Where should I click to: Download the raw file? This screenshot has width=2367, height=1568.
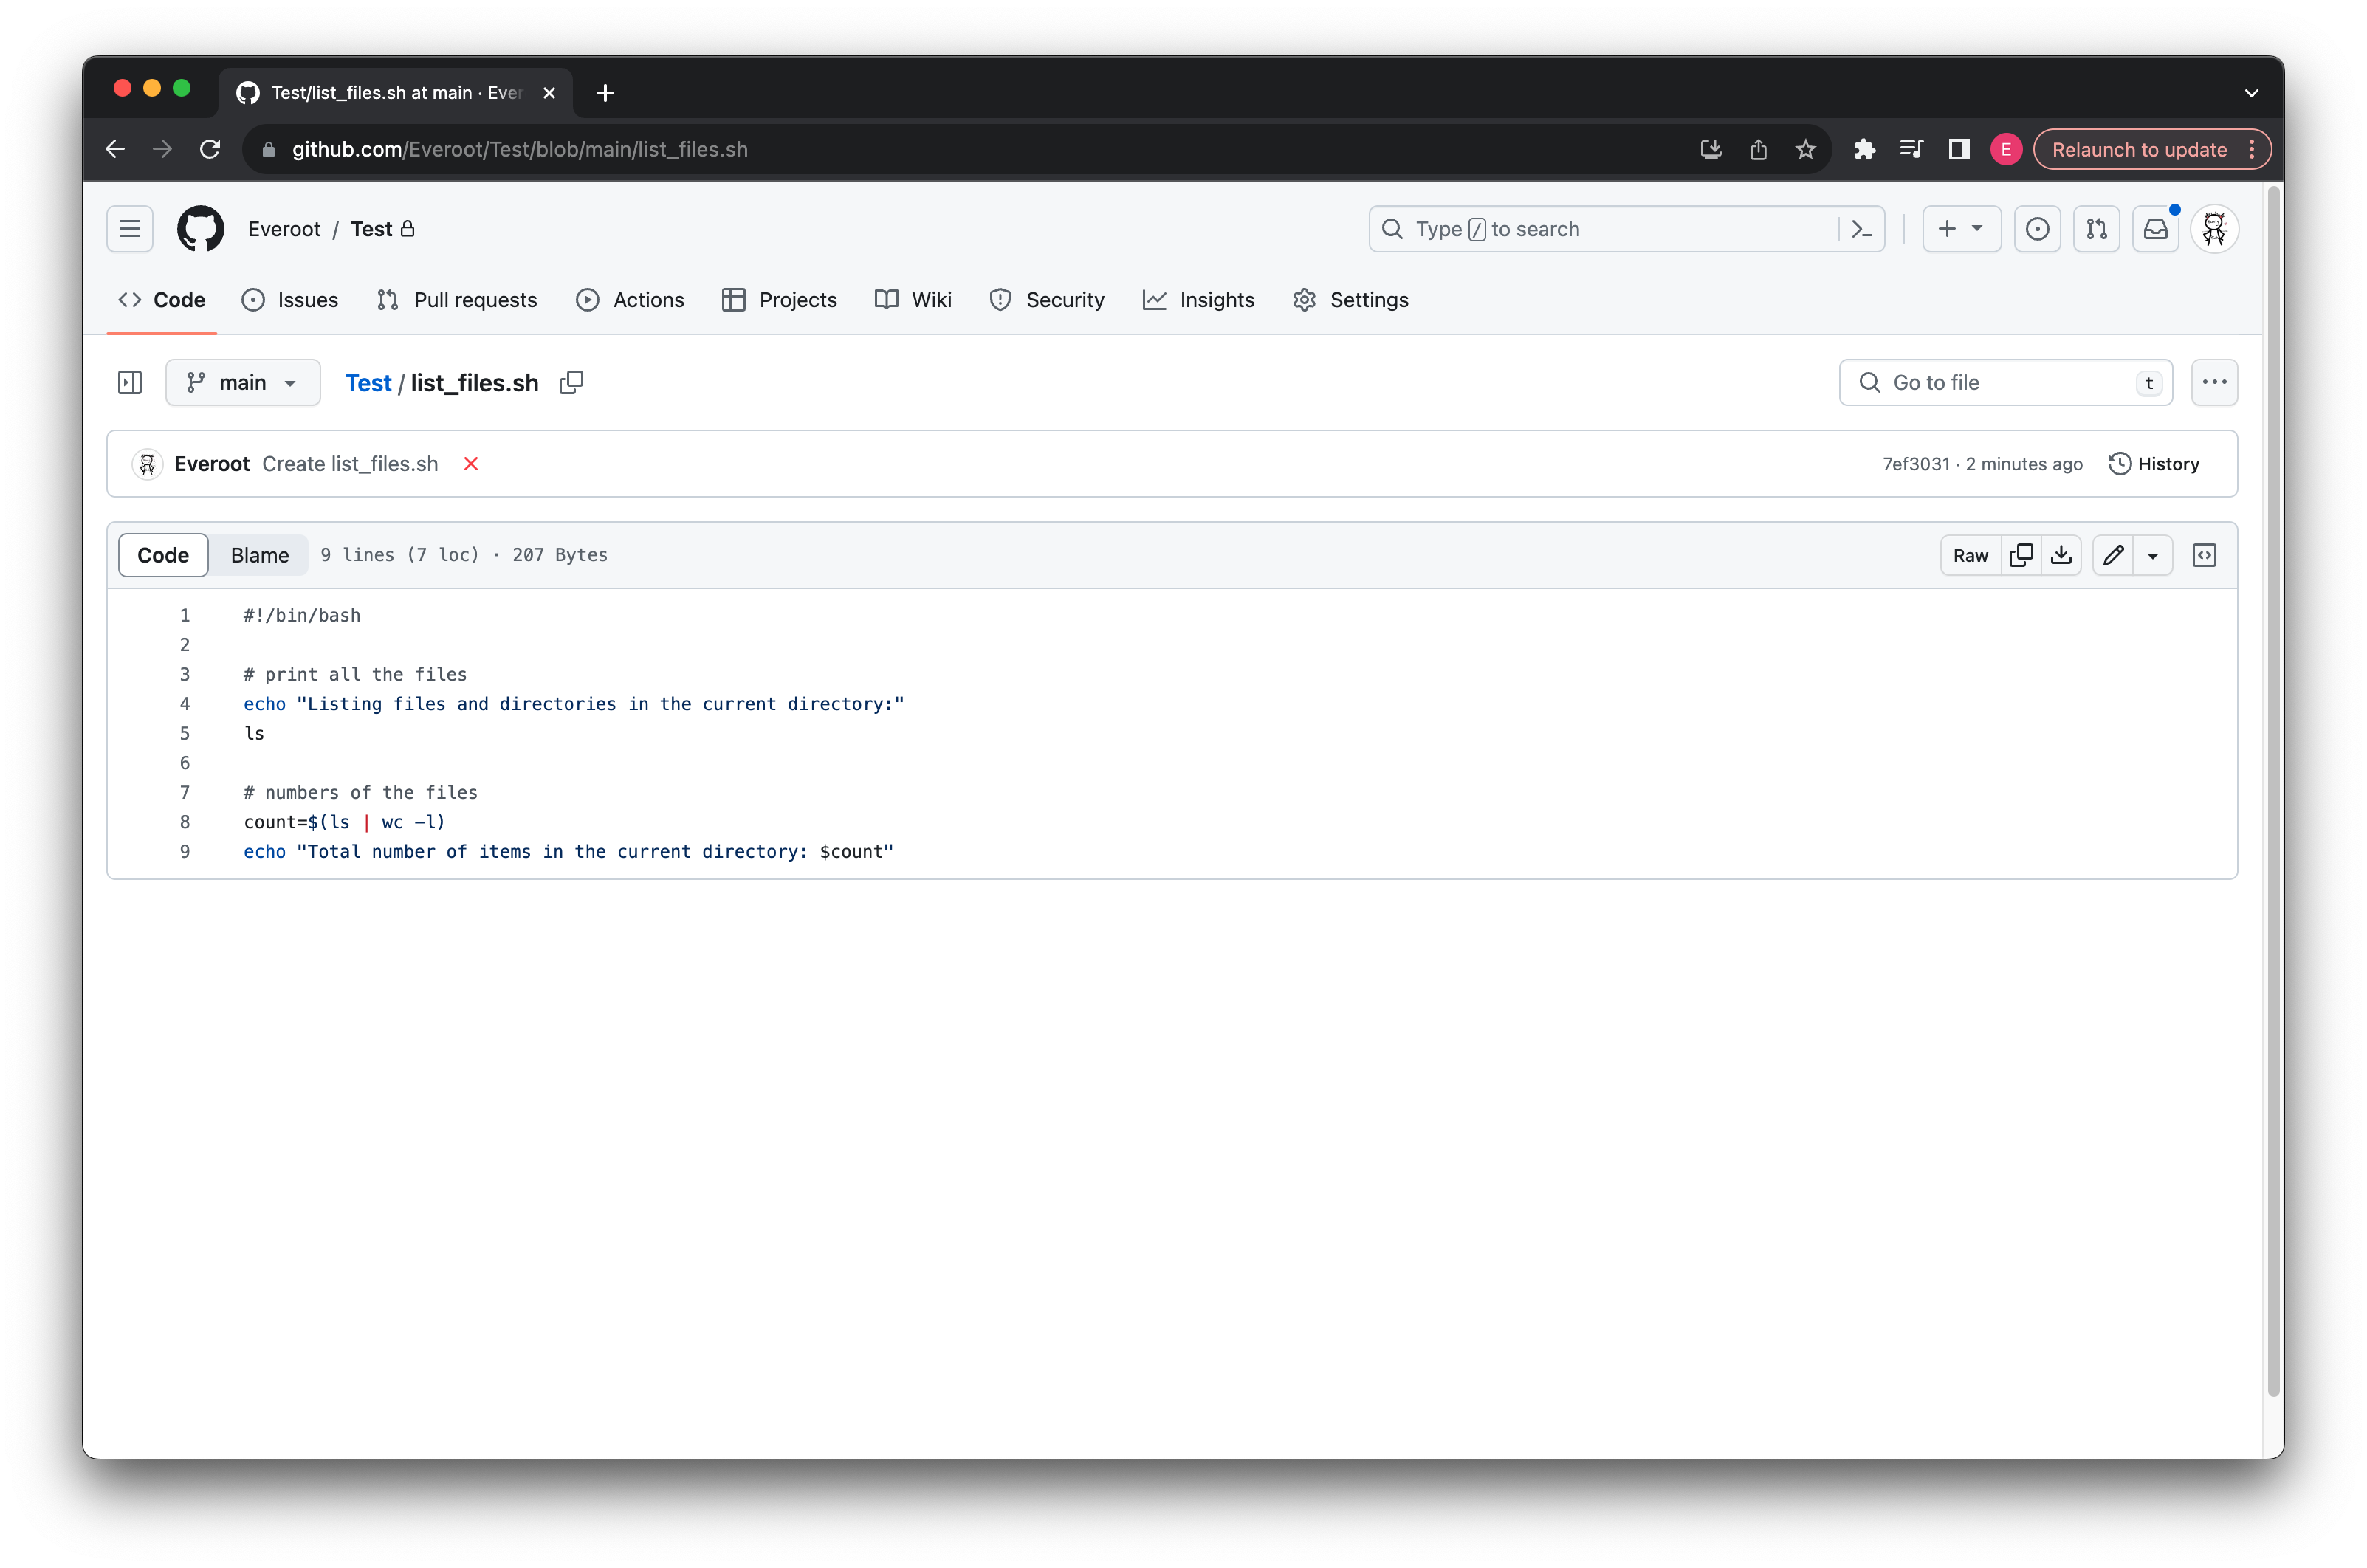point(2061,555)
